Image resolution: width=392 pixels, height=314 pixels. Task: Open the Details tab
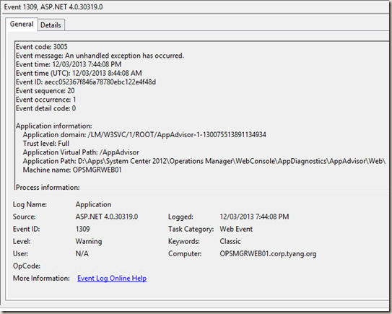(x=51, y=25)
